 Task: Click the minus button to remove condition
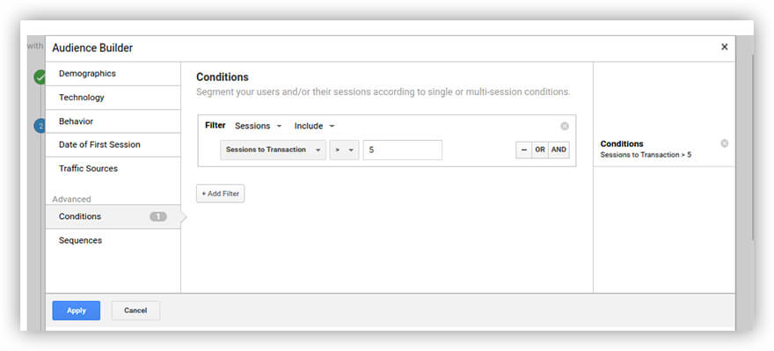point(523,150)
